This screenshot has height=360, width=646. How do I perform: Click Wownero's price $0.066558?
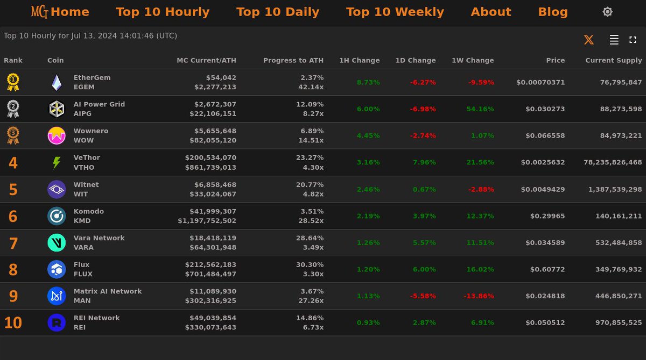tap(545, 136)
